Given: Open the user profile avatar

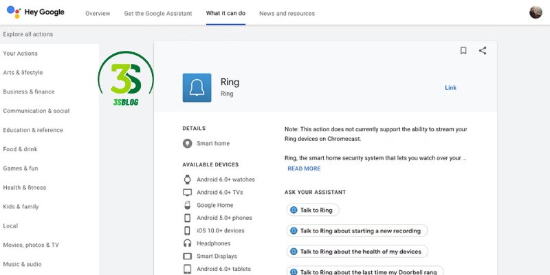Looking at the screenshot, I should pos(536,12).
